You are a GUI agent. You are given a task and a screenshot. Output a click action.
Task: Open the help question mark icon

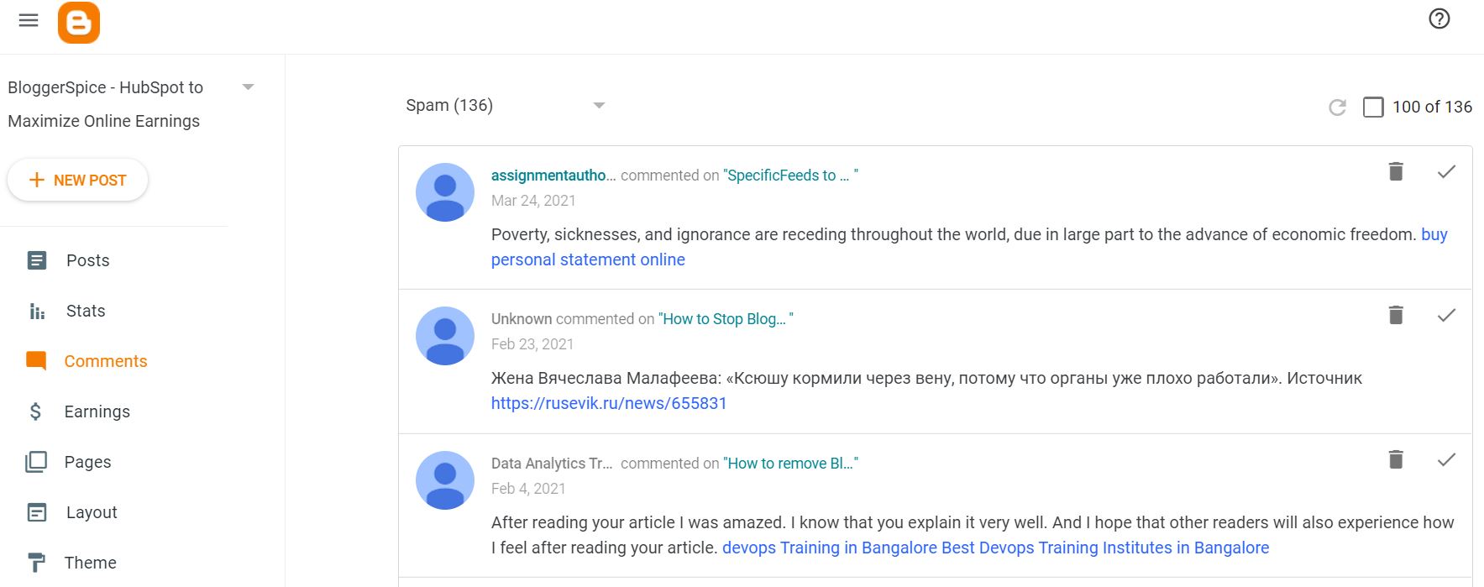pyautogui.click(x=1439, y=18)
